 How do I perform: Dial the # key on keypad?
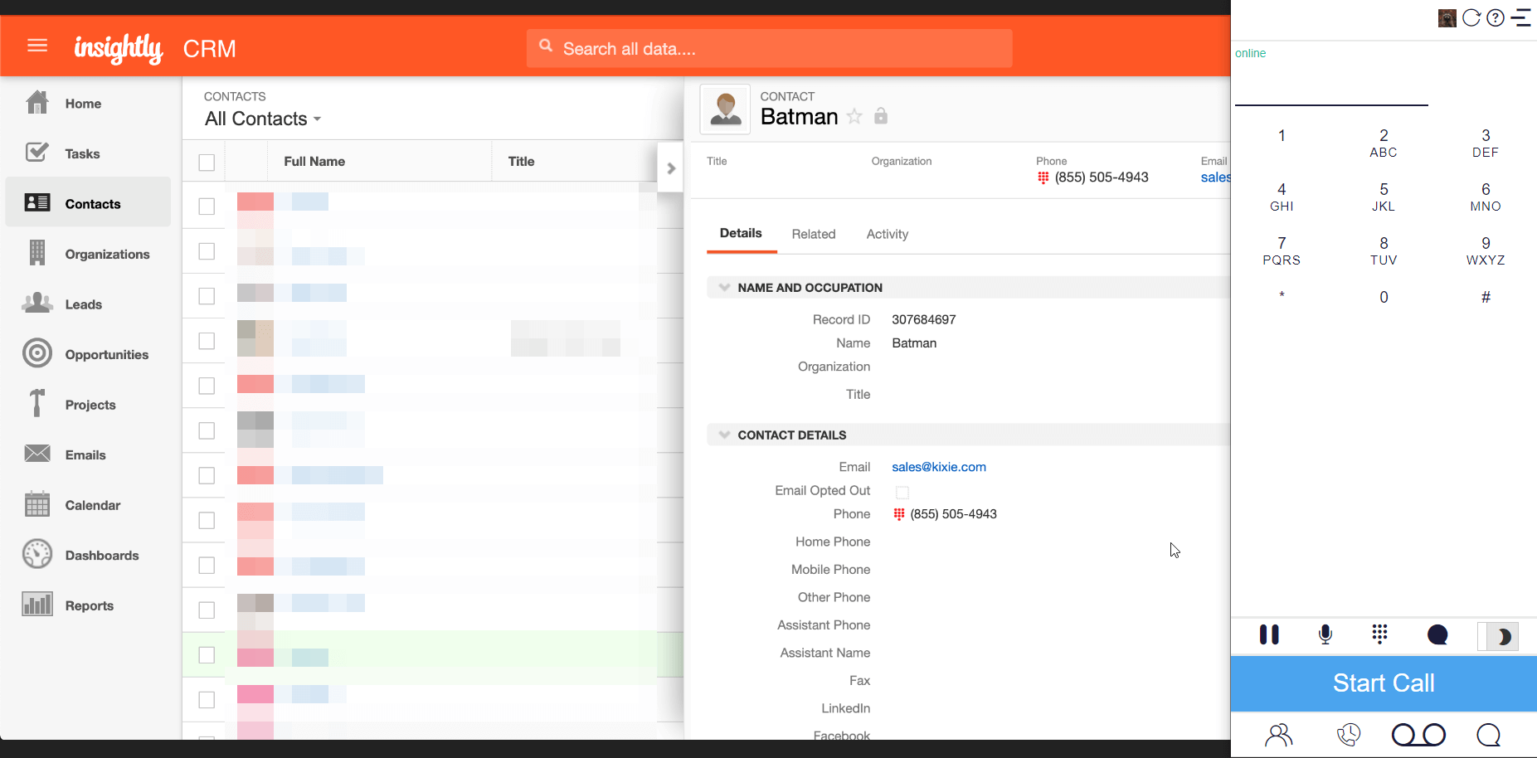[x=1486, y=297]
